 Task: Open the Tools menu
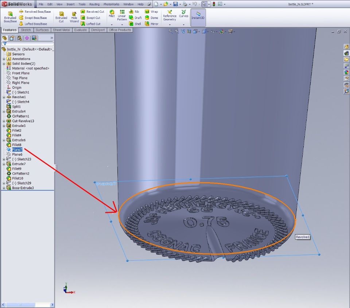(x=82, y=4)
